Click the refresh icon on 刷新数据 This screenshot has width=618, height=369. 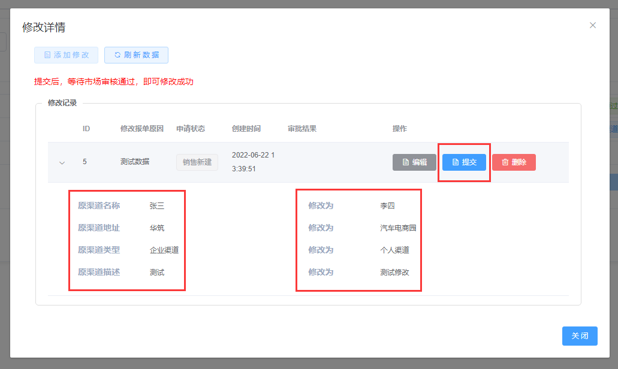117,55
